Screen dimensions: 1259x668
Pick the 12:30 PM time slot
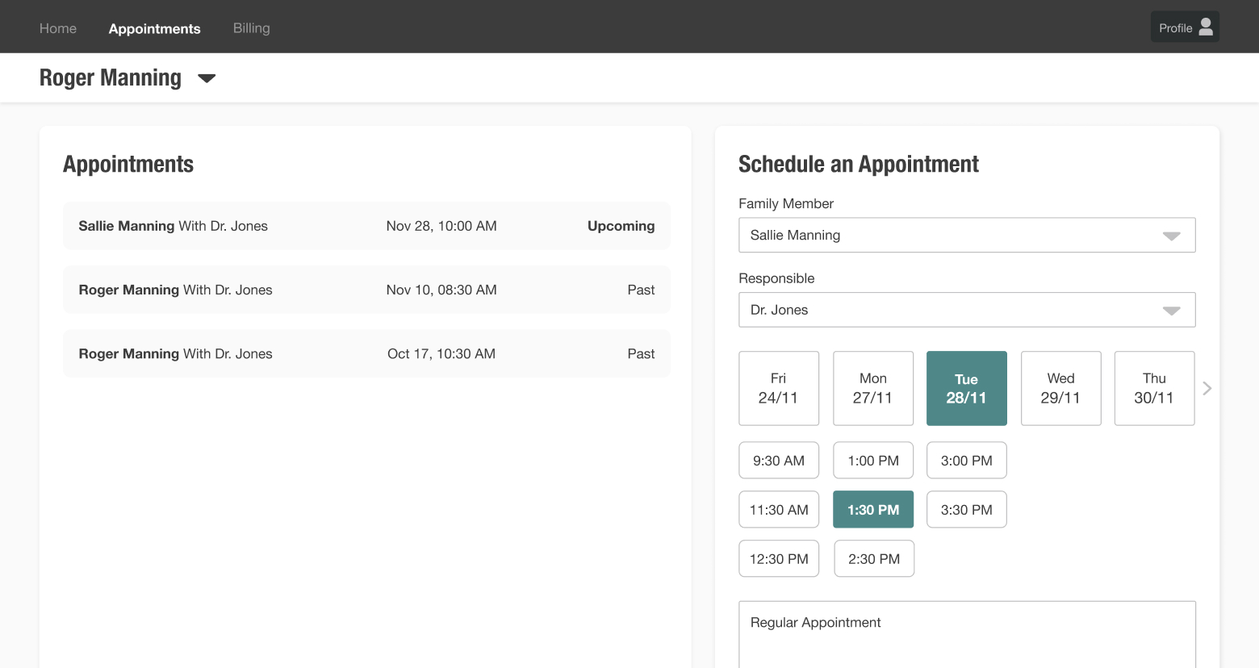point(778,559)
